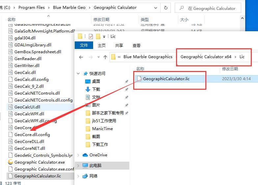Open ManicTime folder in navigation pane

(x=102, y=129)
